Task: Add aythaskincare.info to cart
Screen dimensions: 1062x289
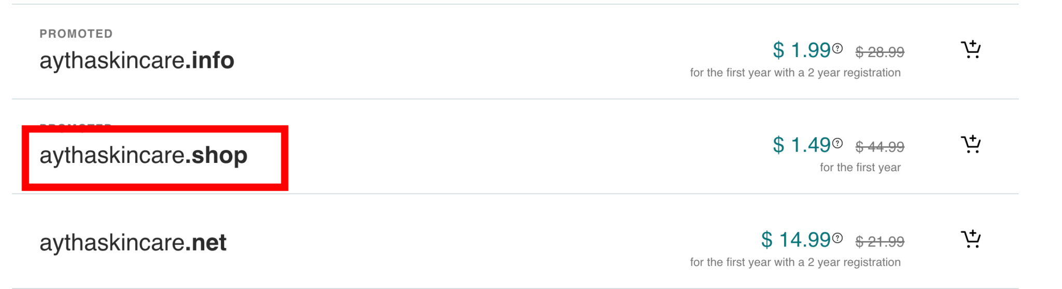Action: [970, 50]
